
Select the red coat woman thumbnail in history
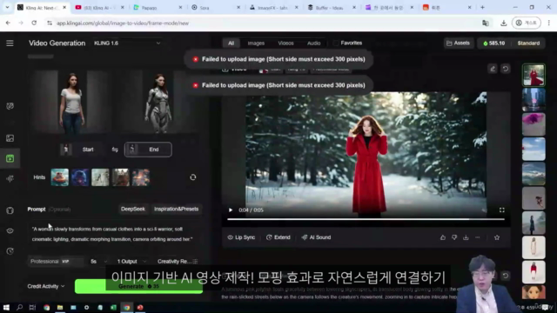534,75
